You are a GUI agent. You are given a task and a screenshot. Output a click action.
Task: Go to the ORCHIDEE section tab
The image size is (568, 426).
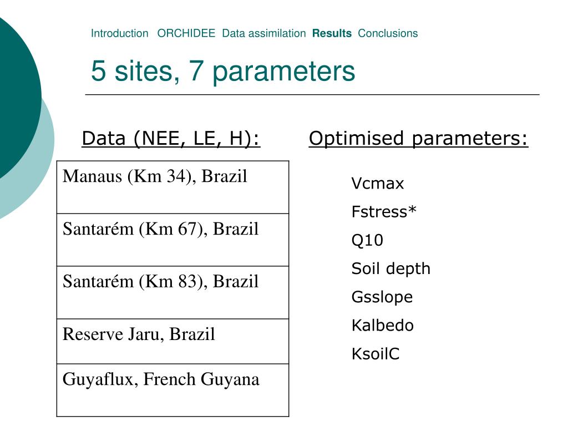click(186, 33)
